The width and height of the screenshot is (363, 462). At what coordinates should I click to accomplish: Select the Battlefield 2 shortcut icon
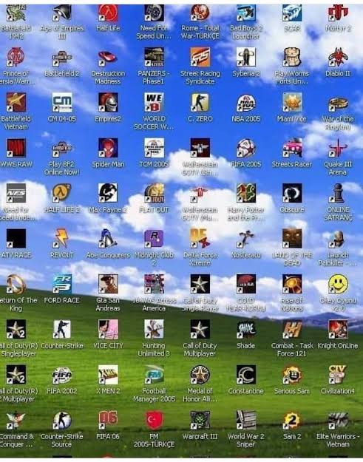tap(62, 57)
